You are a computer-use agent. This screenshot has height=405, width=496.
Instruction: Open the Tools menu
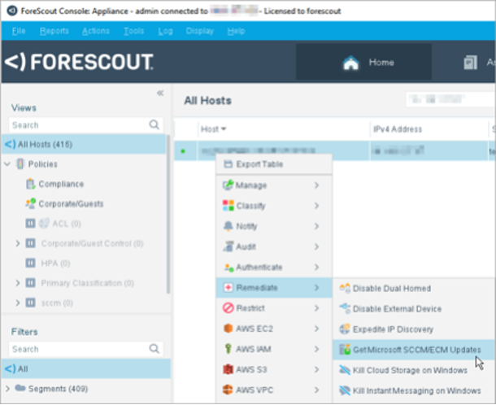point(133,31)
